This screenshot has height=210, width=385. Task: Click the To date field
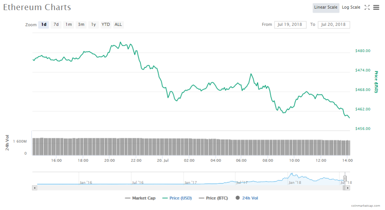tap(334, 25)
